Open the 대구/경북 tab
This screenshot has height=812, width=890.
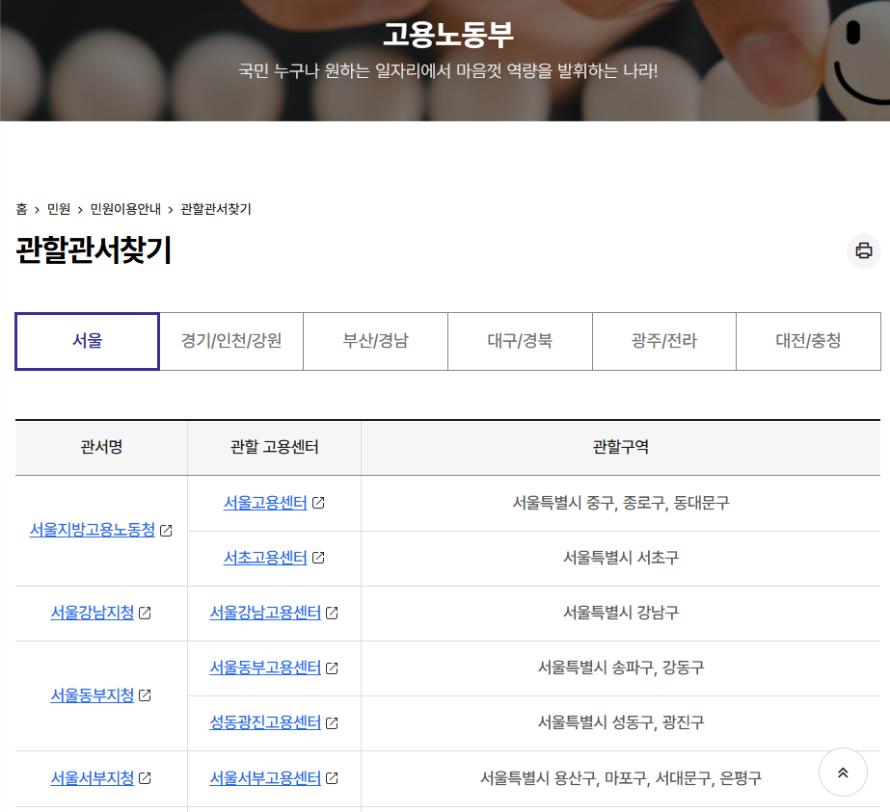pos(520,341)
